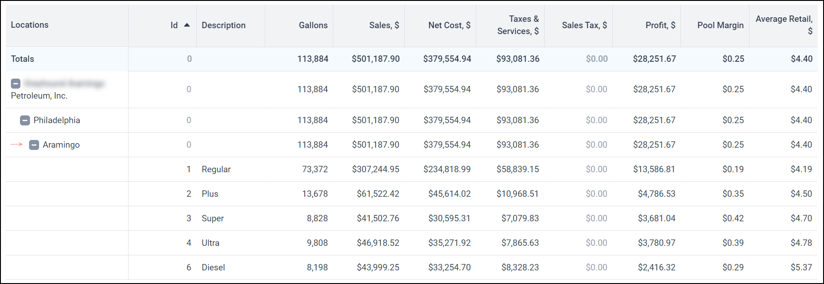Viewport: 824px width, 284px height.
Task: Sort by the Description column header
Action: click(x=223, y=25)
